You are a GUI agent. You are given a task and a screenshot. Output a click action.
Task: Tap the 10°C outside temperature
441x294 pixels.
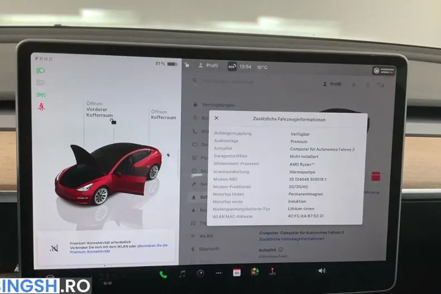click(x=262, y=67)
